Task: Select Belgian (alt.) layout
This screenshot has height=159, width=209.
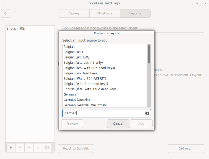Action: click(x=105, y=52)
